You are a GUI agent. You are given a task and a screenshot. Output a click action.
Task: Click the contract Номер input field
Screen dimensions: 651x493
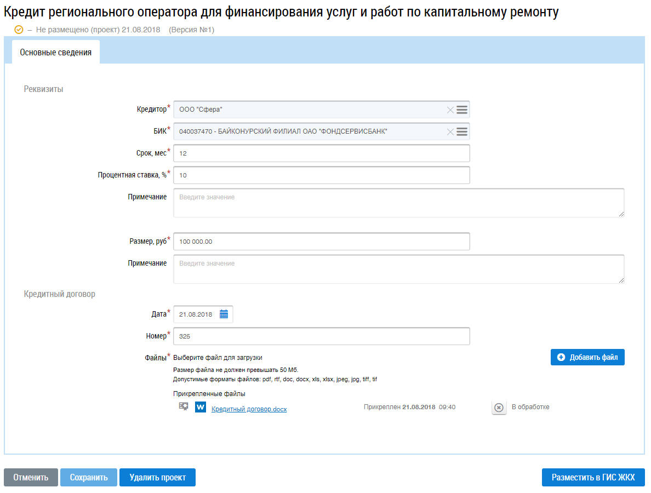321,336
